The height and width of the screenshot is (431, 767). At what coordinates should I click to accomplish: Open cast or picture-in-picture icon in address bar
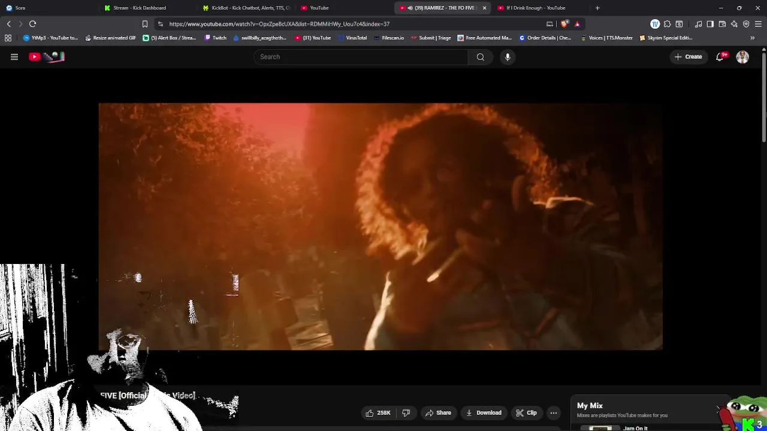(549, 24)
